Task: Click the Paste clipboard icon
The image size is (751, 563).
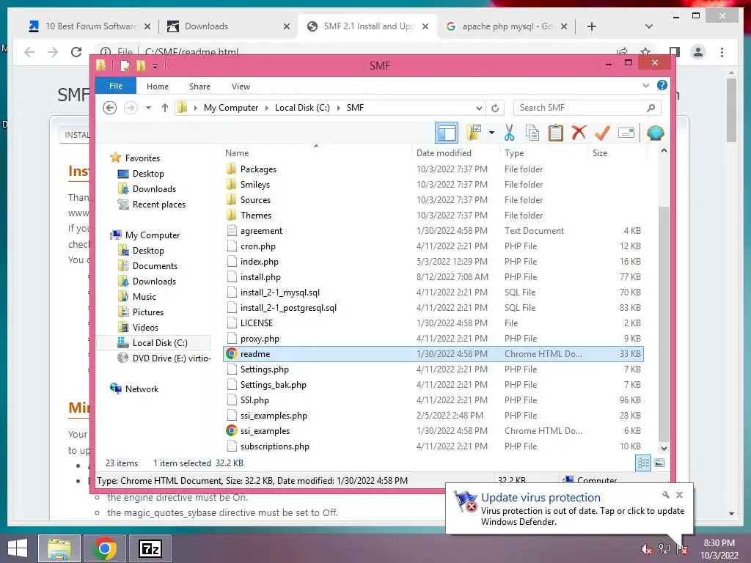Action: pos(556,133)
